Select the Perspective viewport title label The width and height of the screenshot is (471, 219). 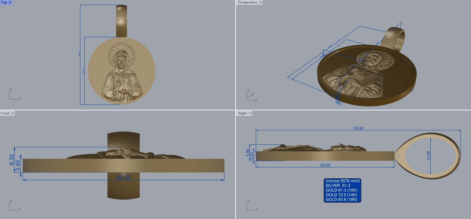coord(248,2)
